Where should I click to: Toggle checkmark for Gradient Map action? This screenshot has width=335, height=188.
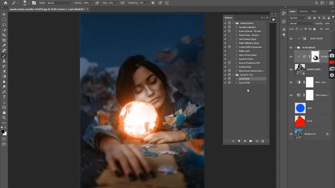pyautogui.click(x=225, y=67)
